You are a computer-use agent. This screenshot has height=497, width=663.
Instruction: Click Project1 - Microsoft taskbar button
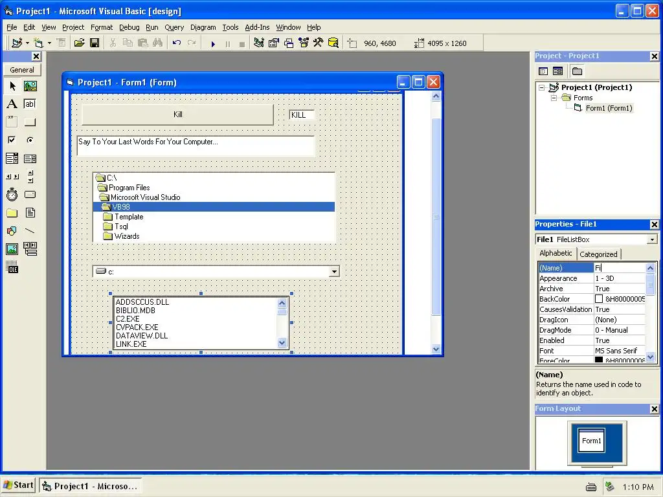[x=91, y=487]
